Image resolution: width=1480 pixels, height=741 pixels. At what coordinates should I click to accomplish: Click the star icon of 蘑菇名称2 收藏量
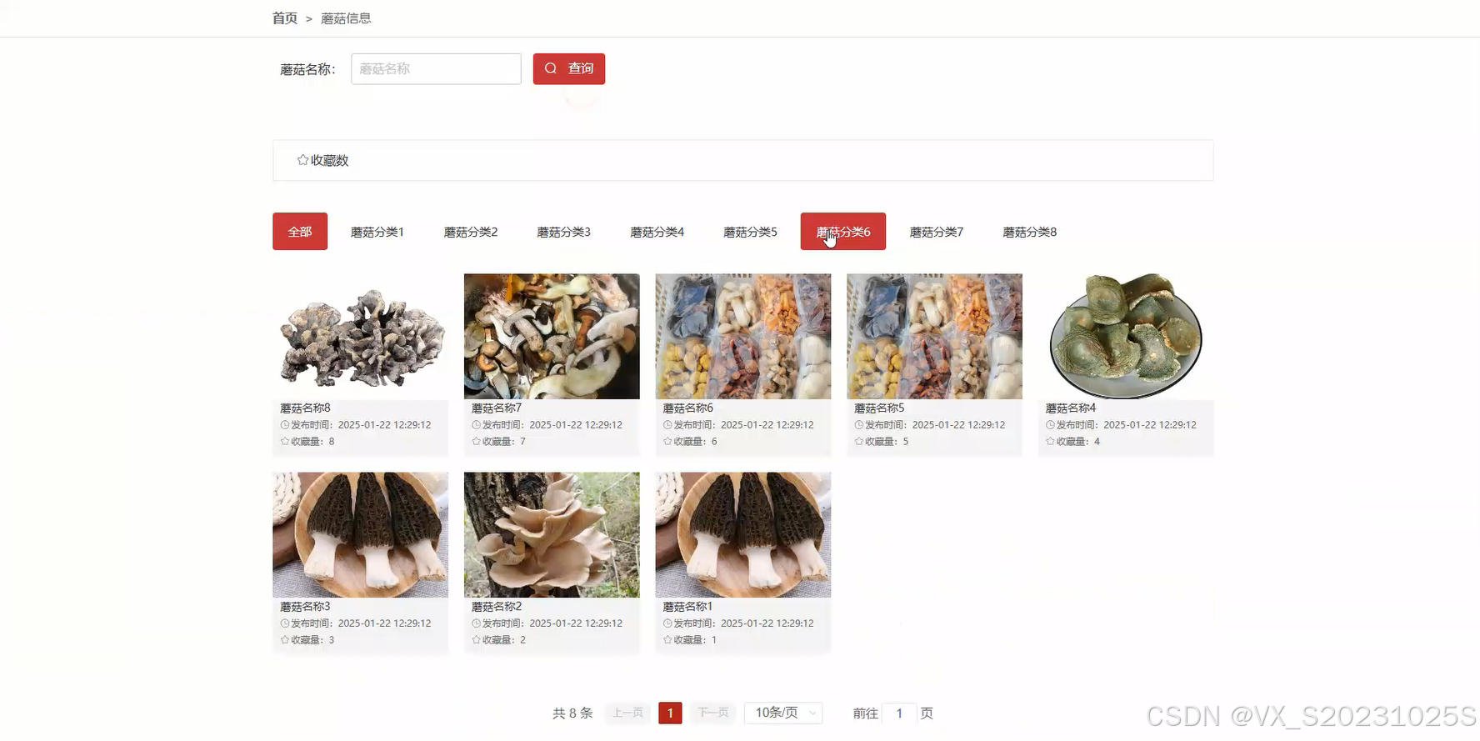[477, 639]
